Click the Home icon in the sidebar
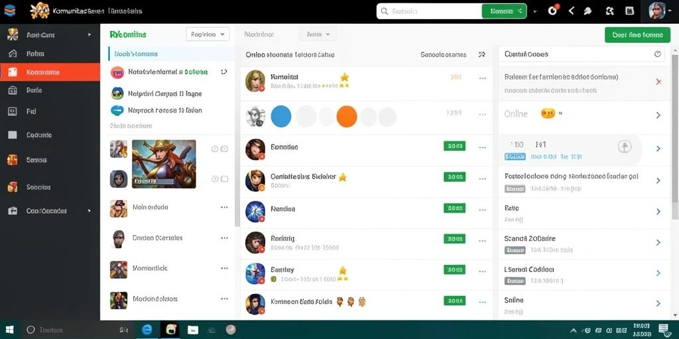The width and height of the screenshot is (679, 339). pyautogui.click(x=13, y=54)
